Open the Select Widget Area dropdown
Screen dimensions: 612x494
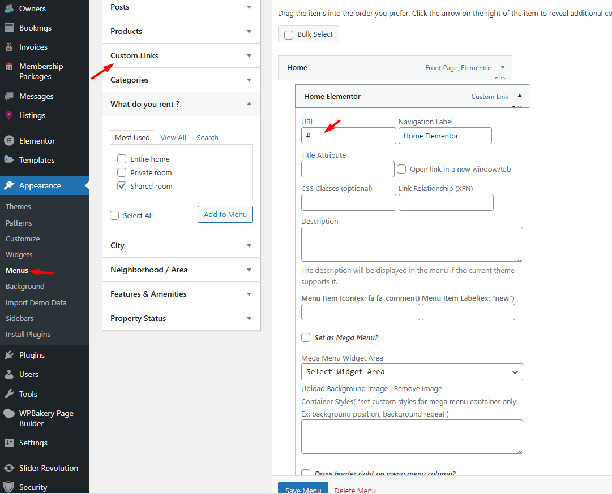click(x=412, y=372)
